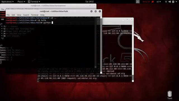Image resolution: width=179 pixels, height=101 pixels.
Task: Click 'validator.w3.org' on last output line
Action: click(x=87, y=78)
